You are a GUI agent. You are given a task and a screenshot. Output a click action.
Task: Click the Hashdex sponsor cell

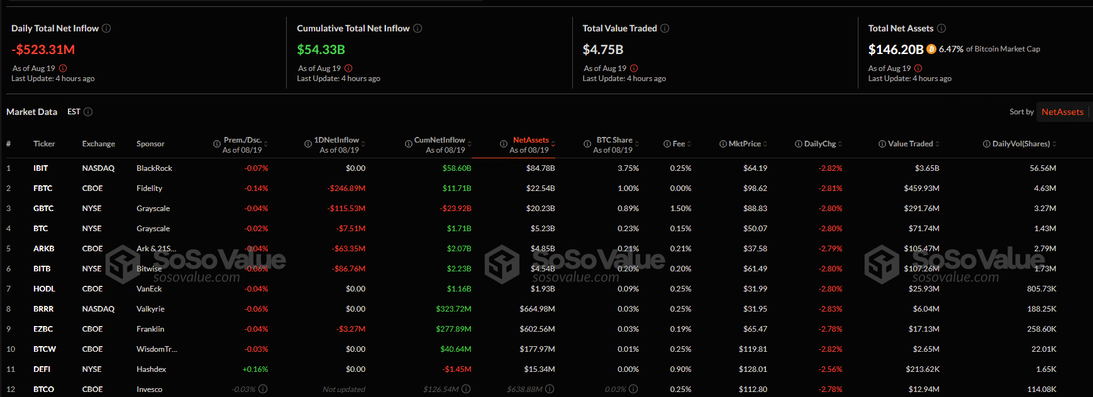coord(151,369)
